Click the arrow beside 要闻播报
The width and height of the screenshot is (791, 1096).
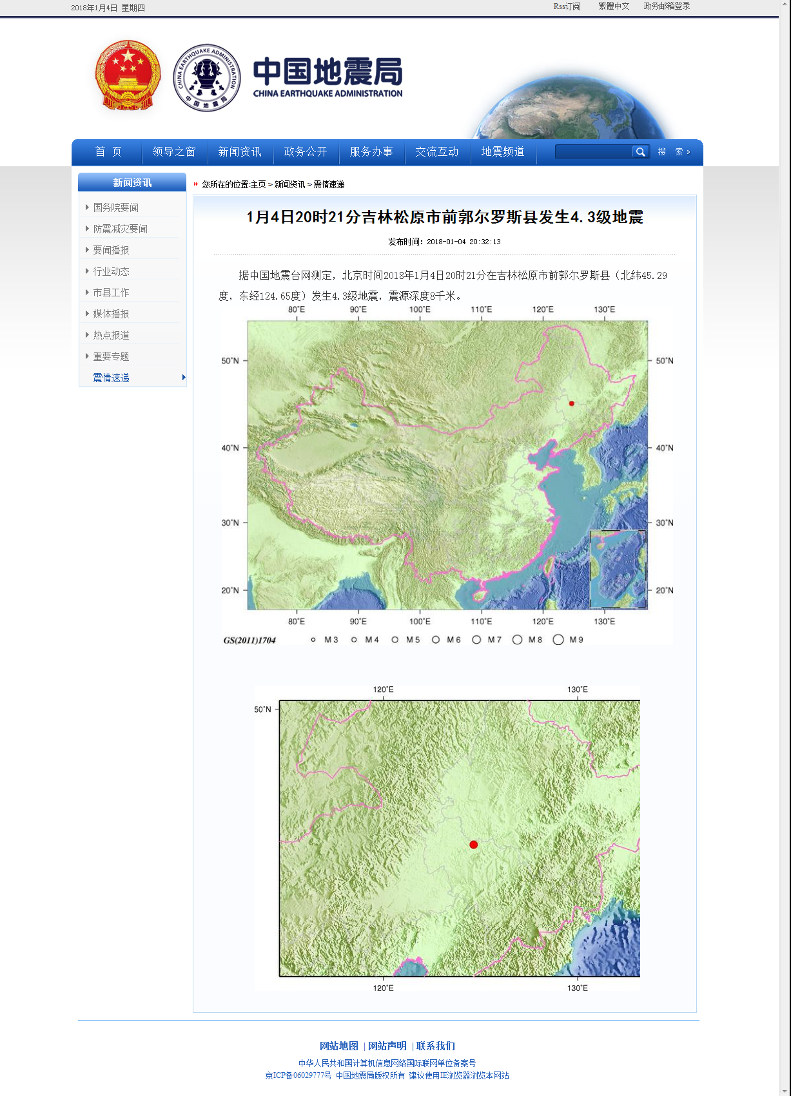[x=87, y=249]
